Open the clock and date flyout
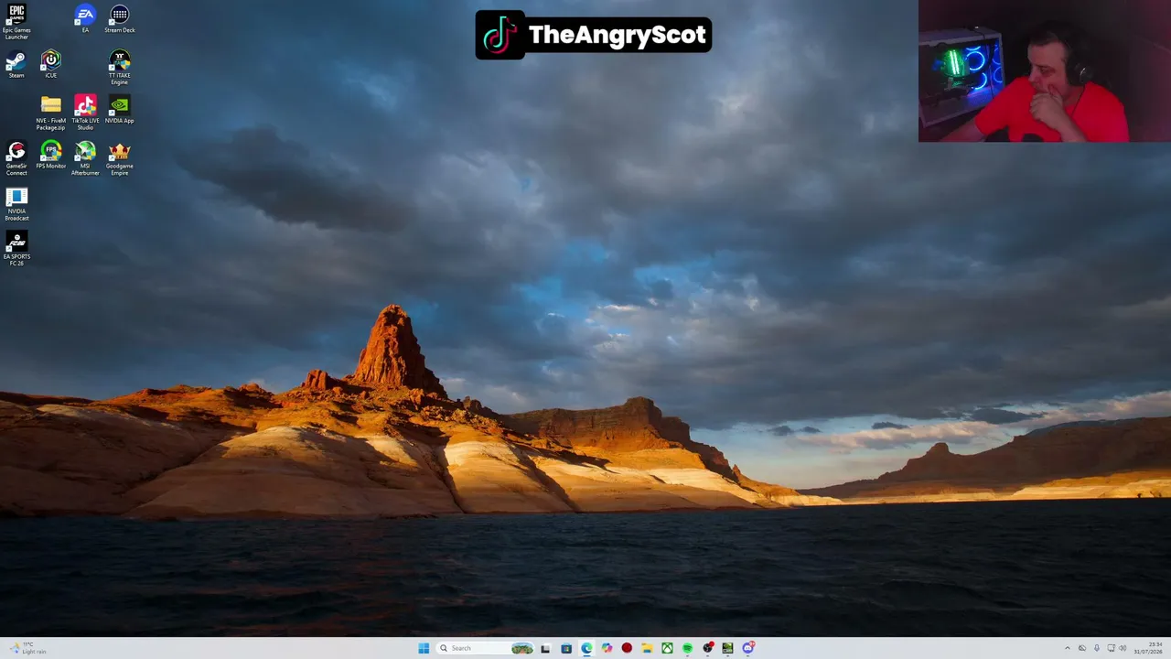 point(1148,648)
